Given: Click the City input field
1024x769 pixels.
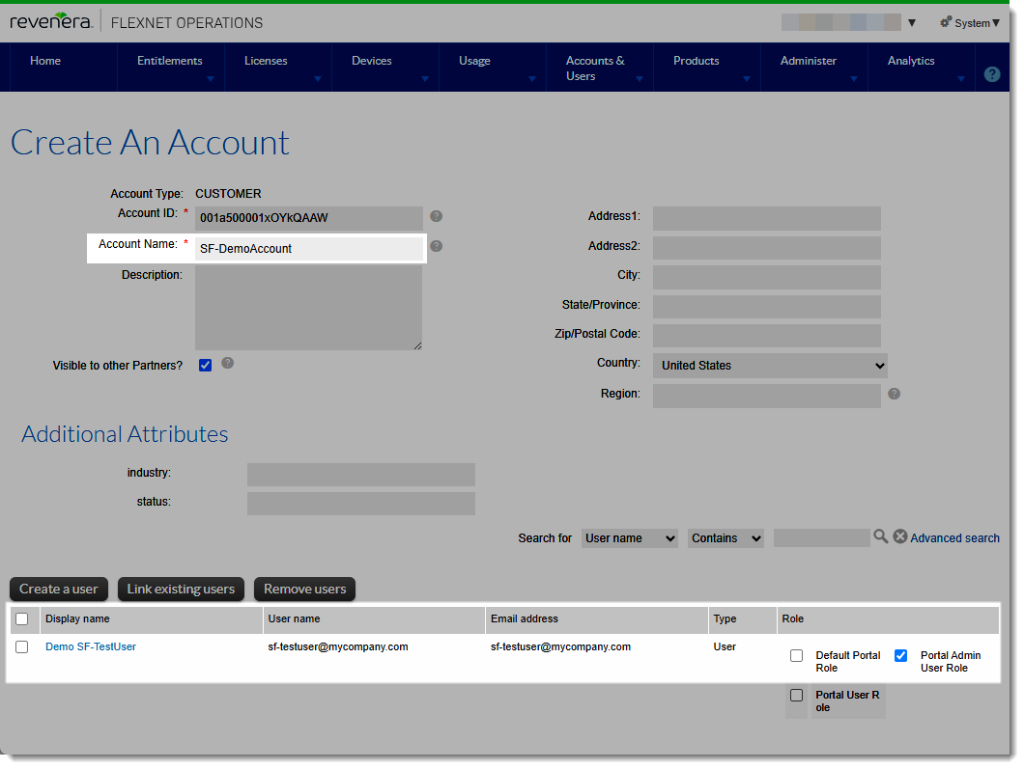Looking at the screenshot, I should pyautogui.click(x=767, y=277).
